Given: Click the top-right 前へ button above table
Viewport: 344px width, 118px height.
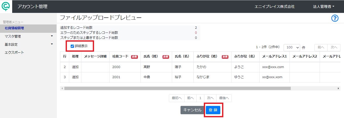Looking at the screenshot, I should [x=321, y=47].
